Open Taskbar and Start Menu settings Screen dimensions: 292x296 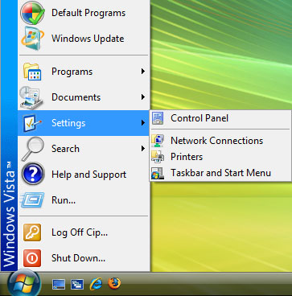coord(220,173)
